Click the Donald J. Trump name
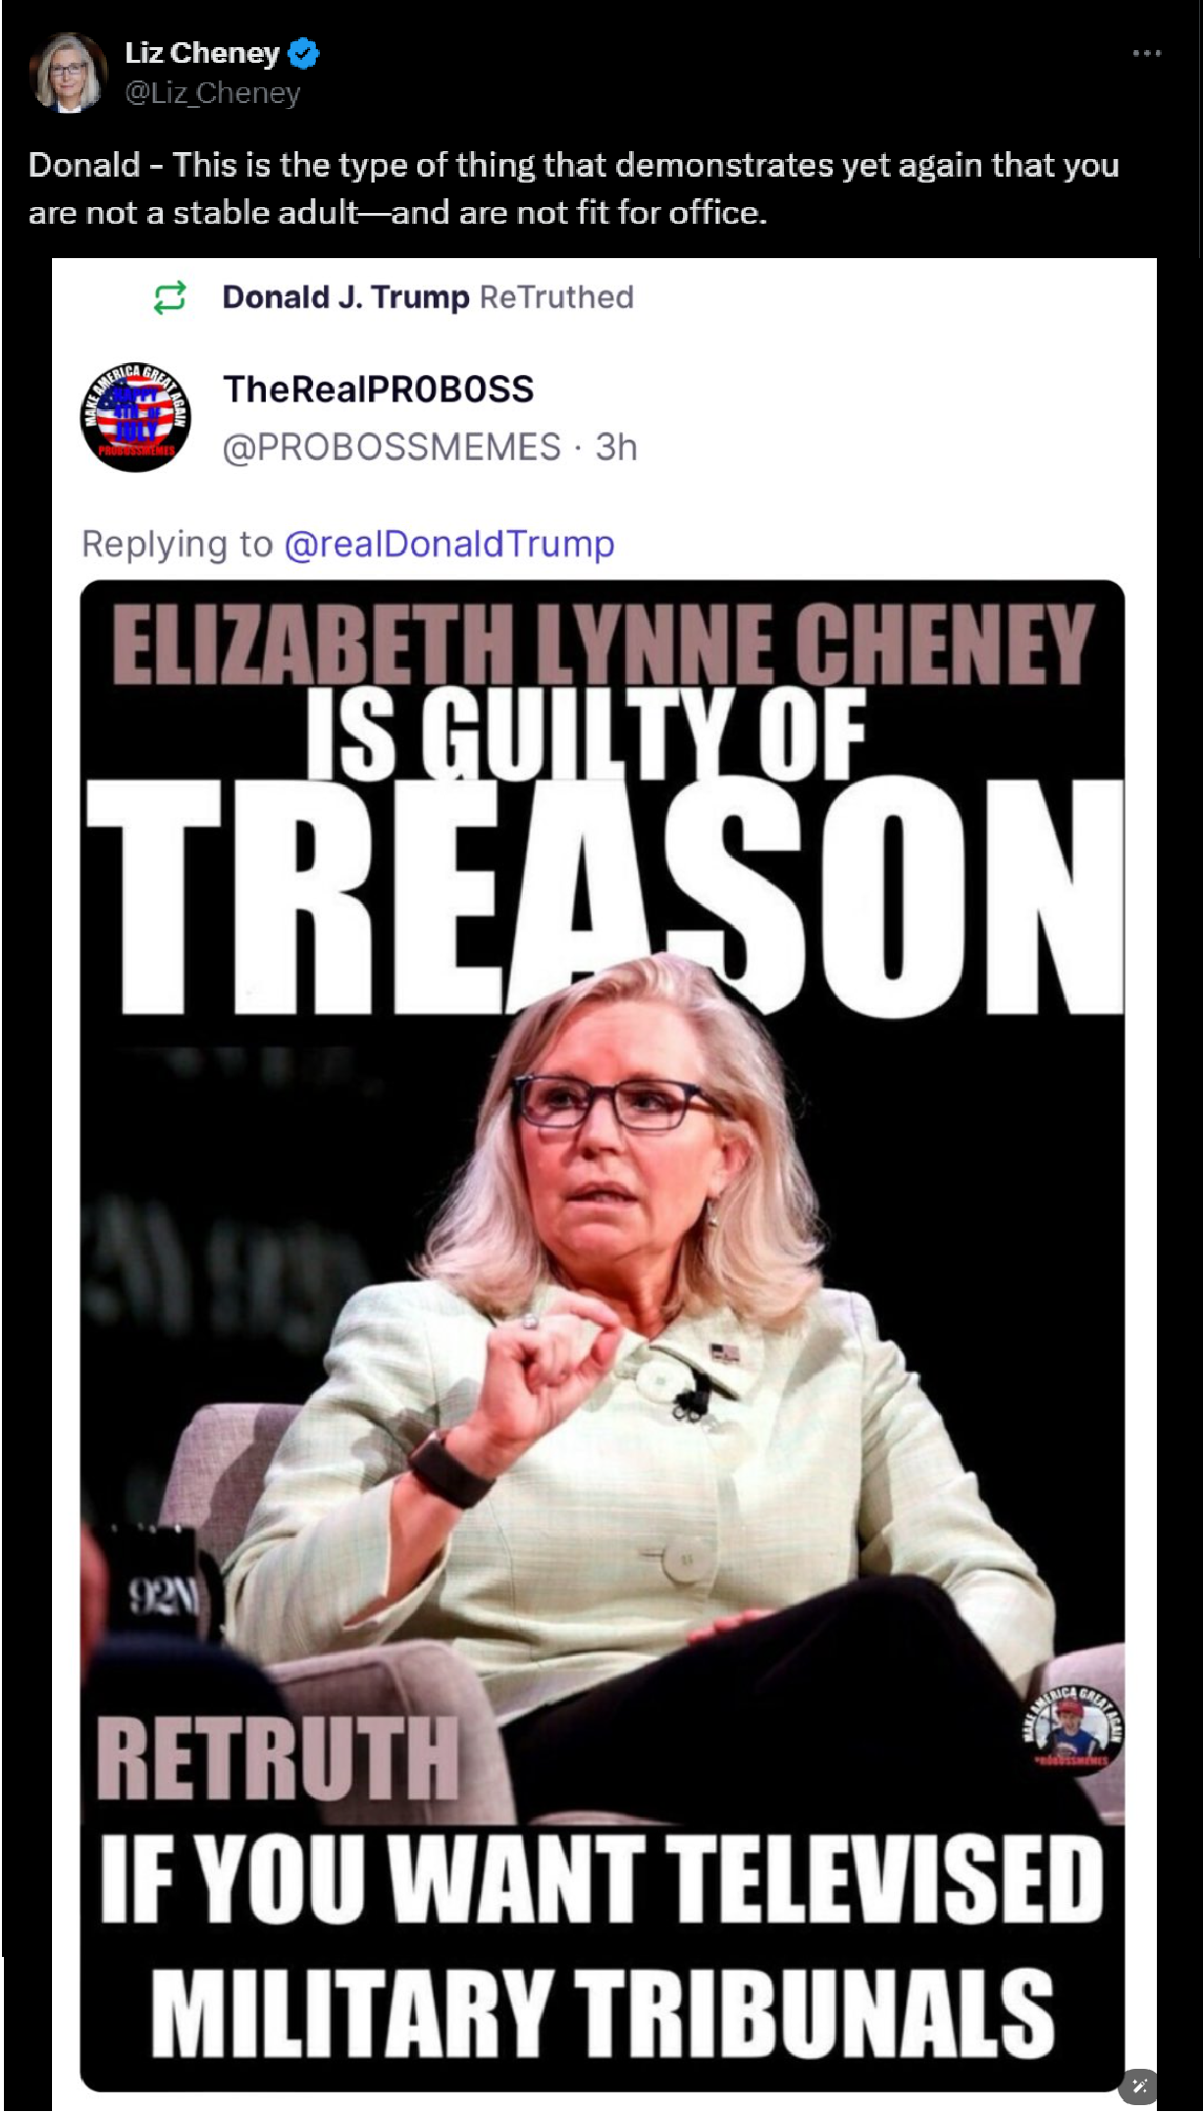 [x=345, y=297]
